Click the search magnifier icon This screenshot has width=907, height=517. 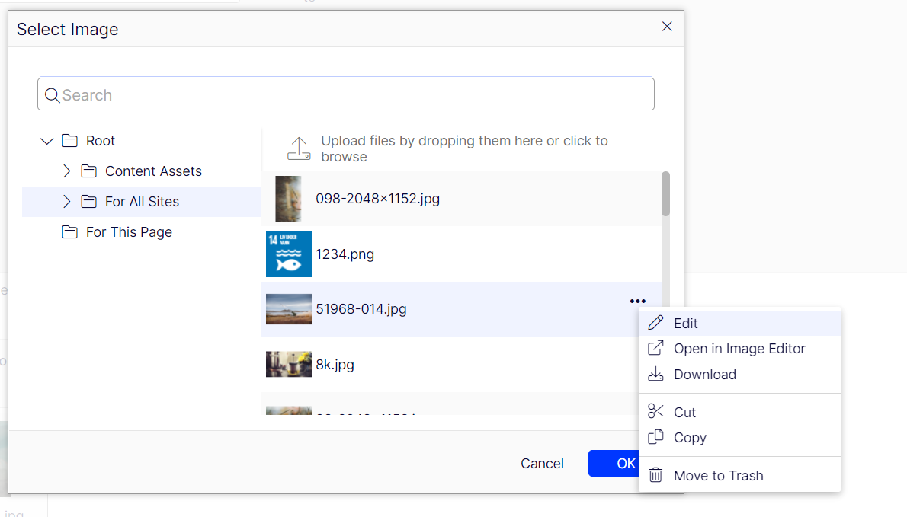pyautogui.click(x=53, y=95)
